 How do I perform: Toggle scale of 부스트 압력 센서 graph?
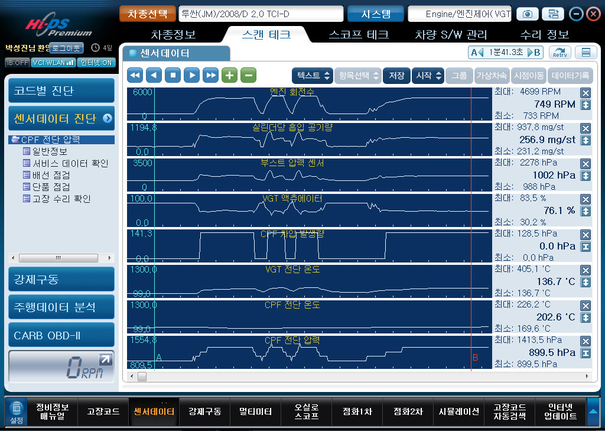tap(586, 176)
